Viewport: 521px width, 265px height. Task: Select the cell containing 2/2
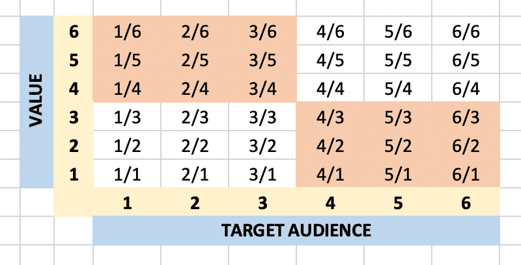pos(195,145)
